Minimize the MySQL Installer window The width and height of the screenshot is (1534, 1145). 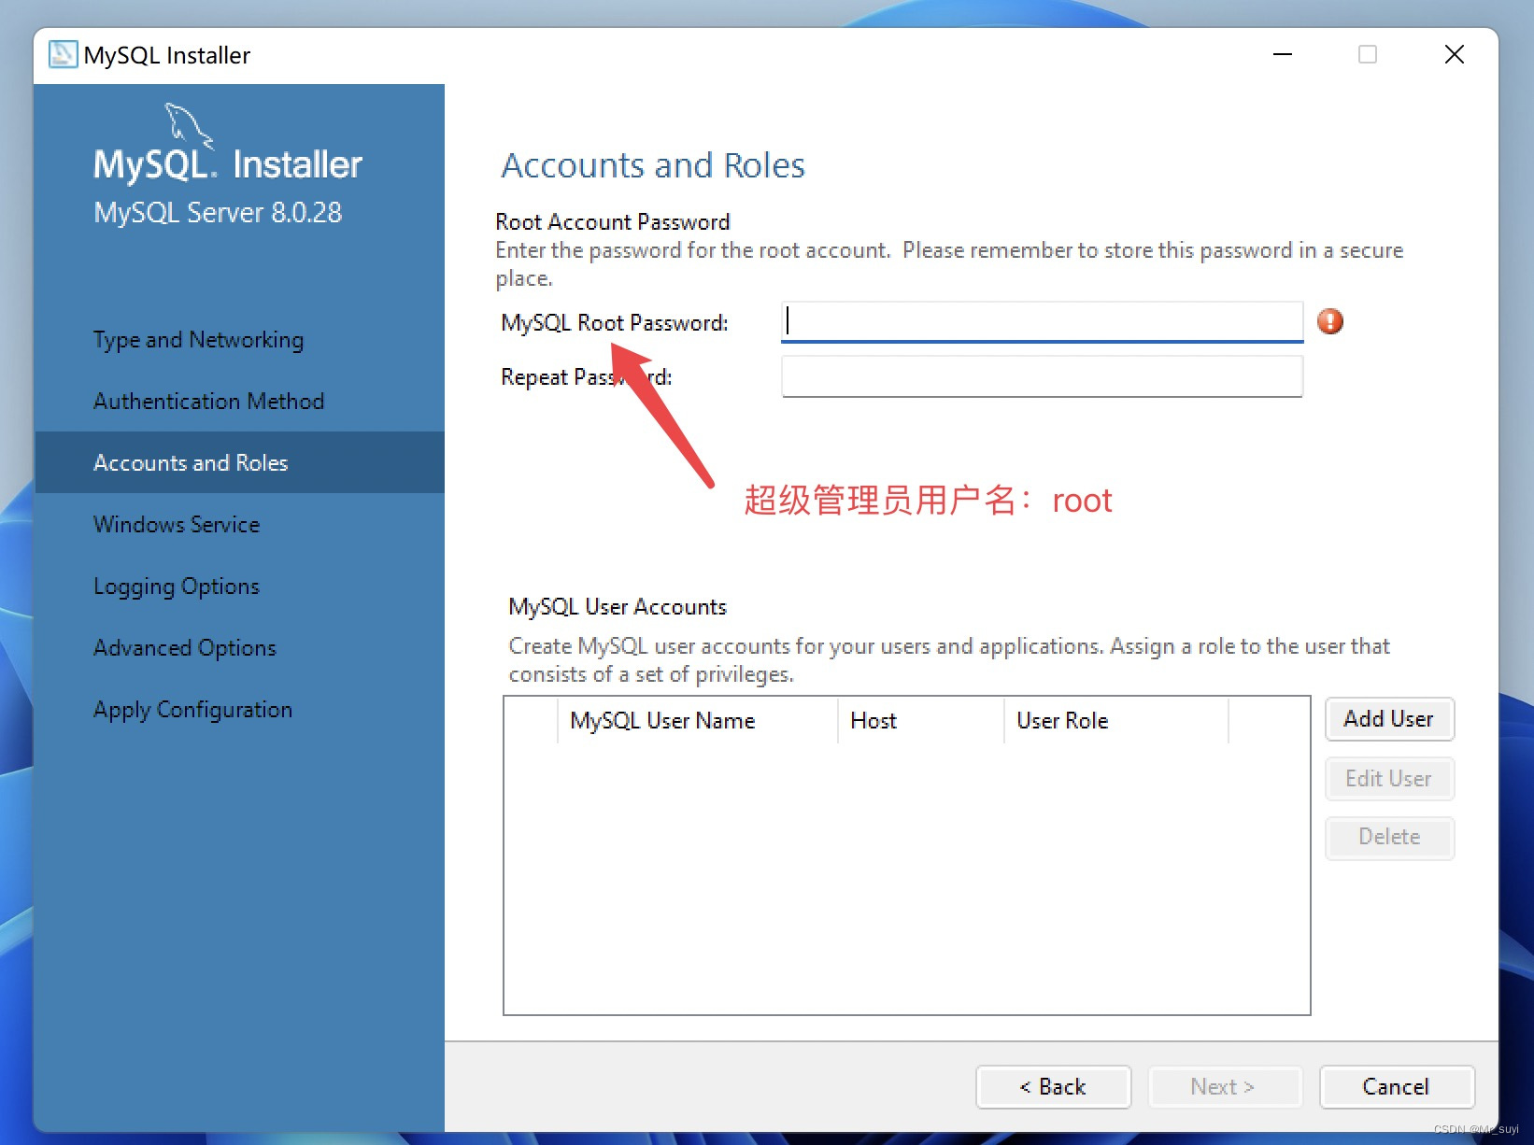coord(1283,54)
